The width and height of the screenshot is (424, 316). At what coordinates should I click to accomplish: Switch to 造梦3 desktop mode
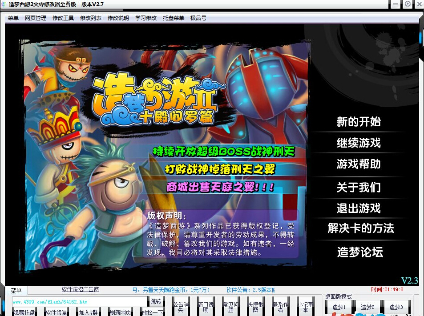396,307
